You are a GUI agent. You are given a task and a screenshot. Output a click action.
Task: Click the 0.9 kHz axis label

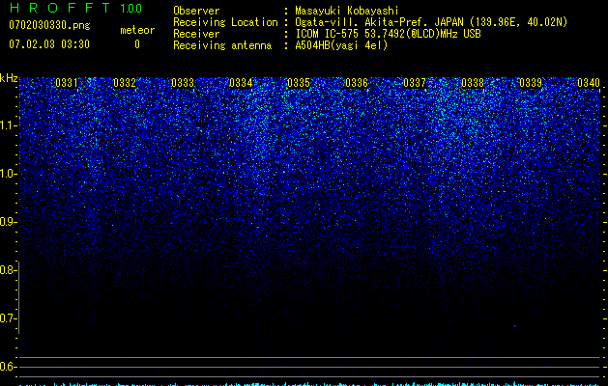[9, 222]
